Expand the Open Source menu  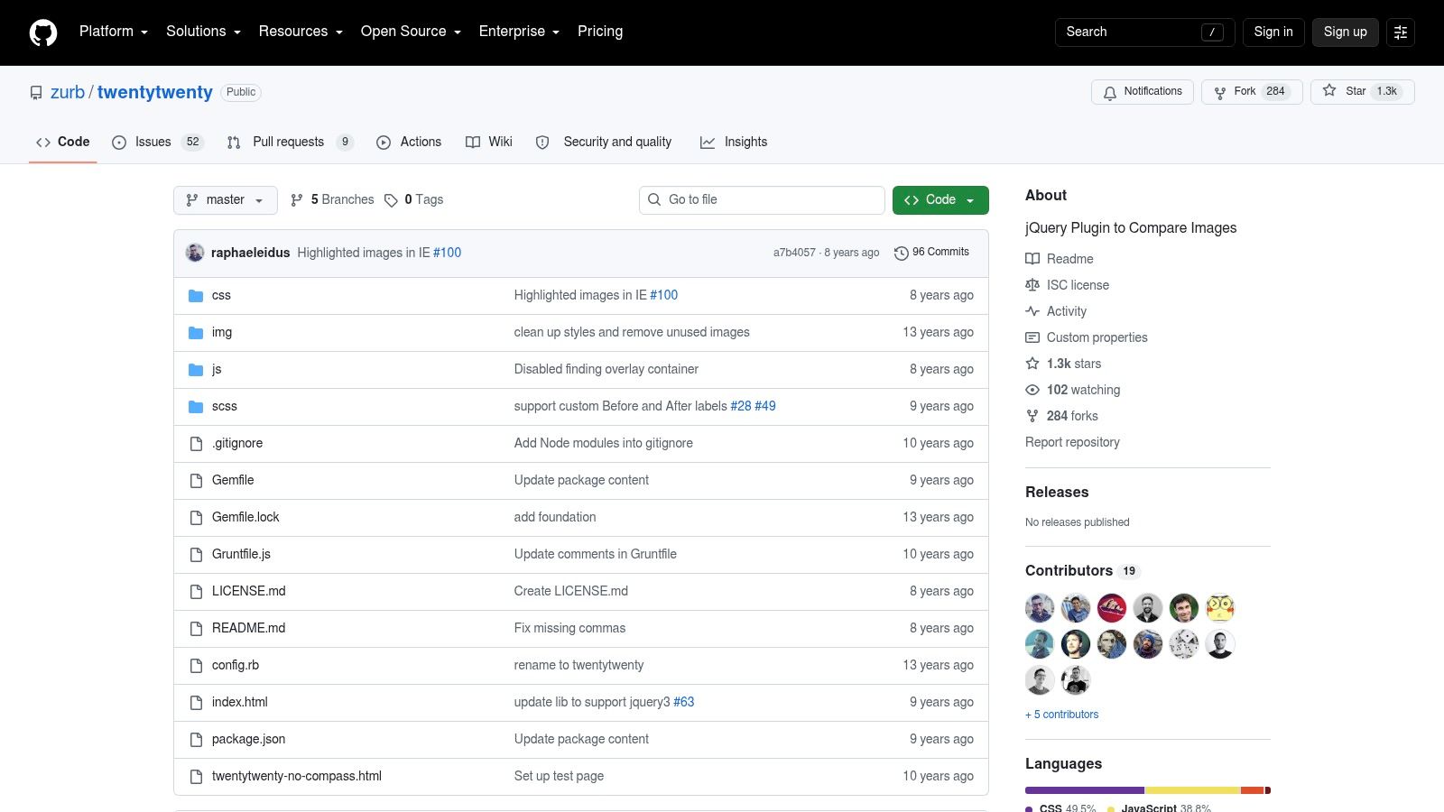tap(411, 32)
